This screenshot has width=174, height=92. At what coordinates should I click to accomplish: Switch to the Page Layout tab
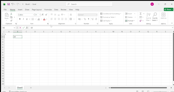37,10
